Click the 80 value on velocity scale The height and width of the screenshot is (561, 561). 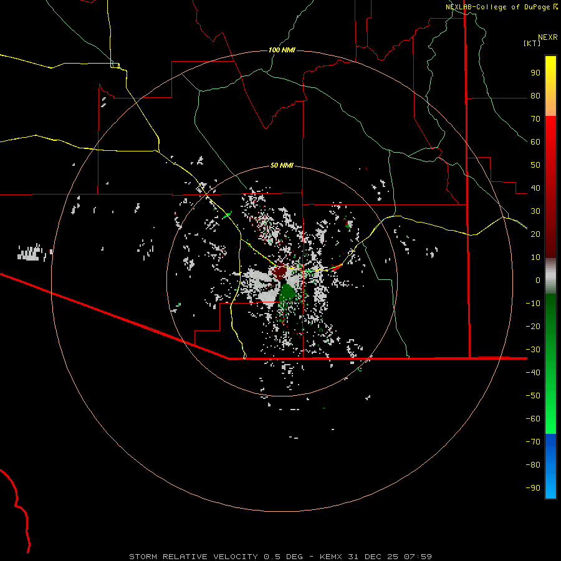tap(535, 96)
